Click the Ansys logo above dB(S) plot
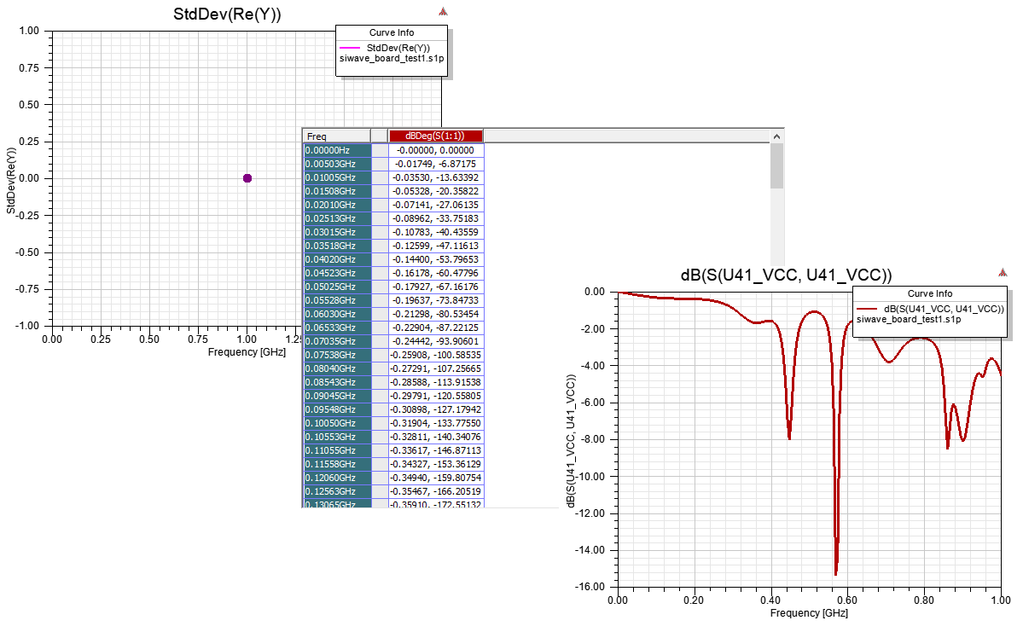The image size is (1023, 632). click(x=1003, y=273)
